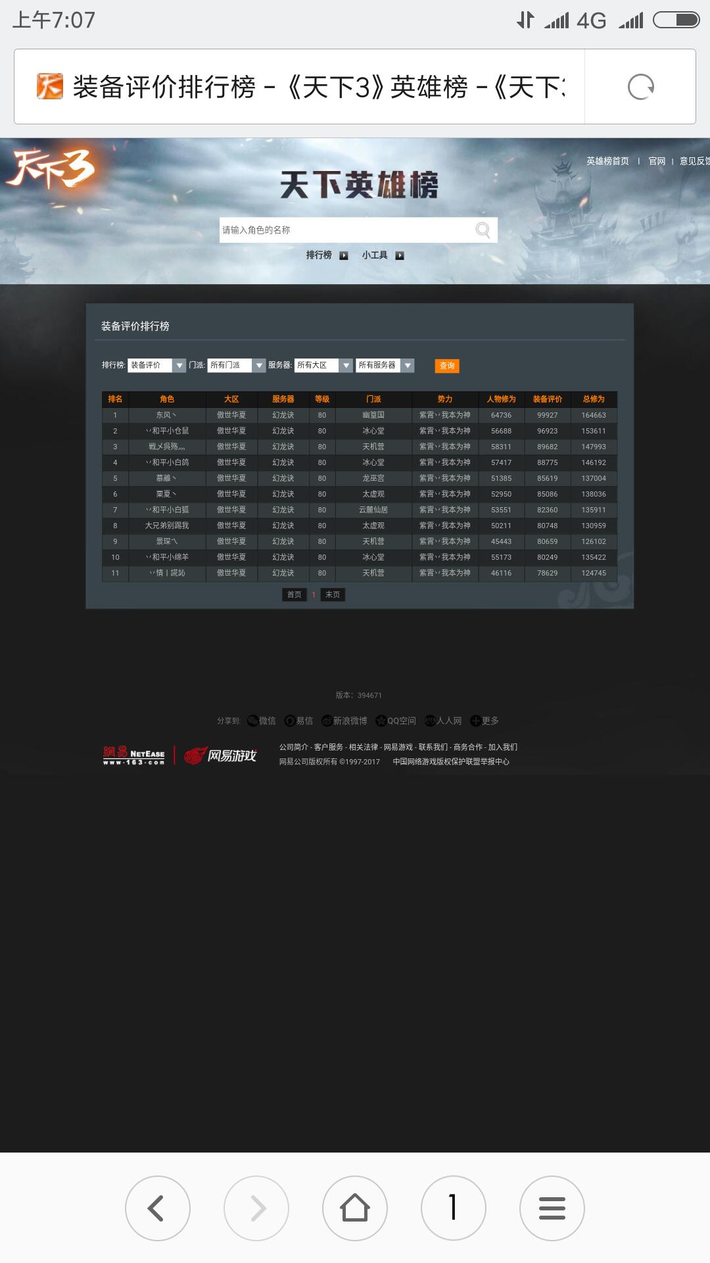Tap the browser forward arrow
The image size is (710, 1263).
point(256,1208)
